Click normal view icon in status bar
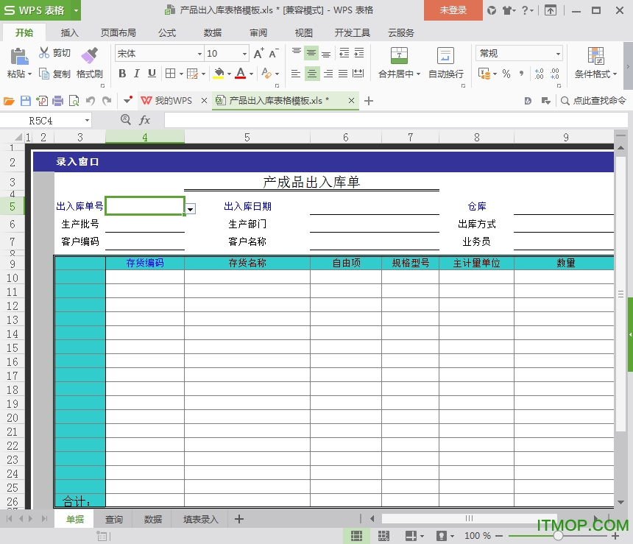This screenshot has width=633, height=544. click(x=356, y=536)
